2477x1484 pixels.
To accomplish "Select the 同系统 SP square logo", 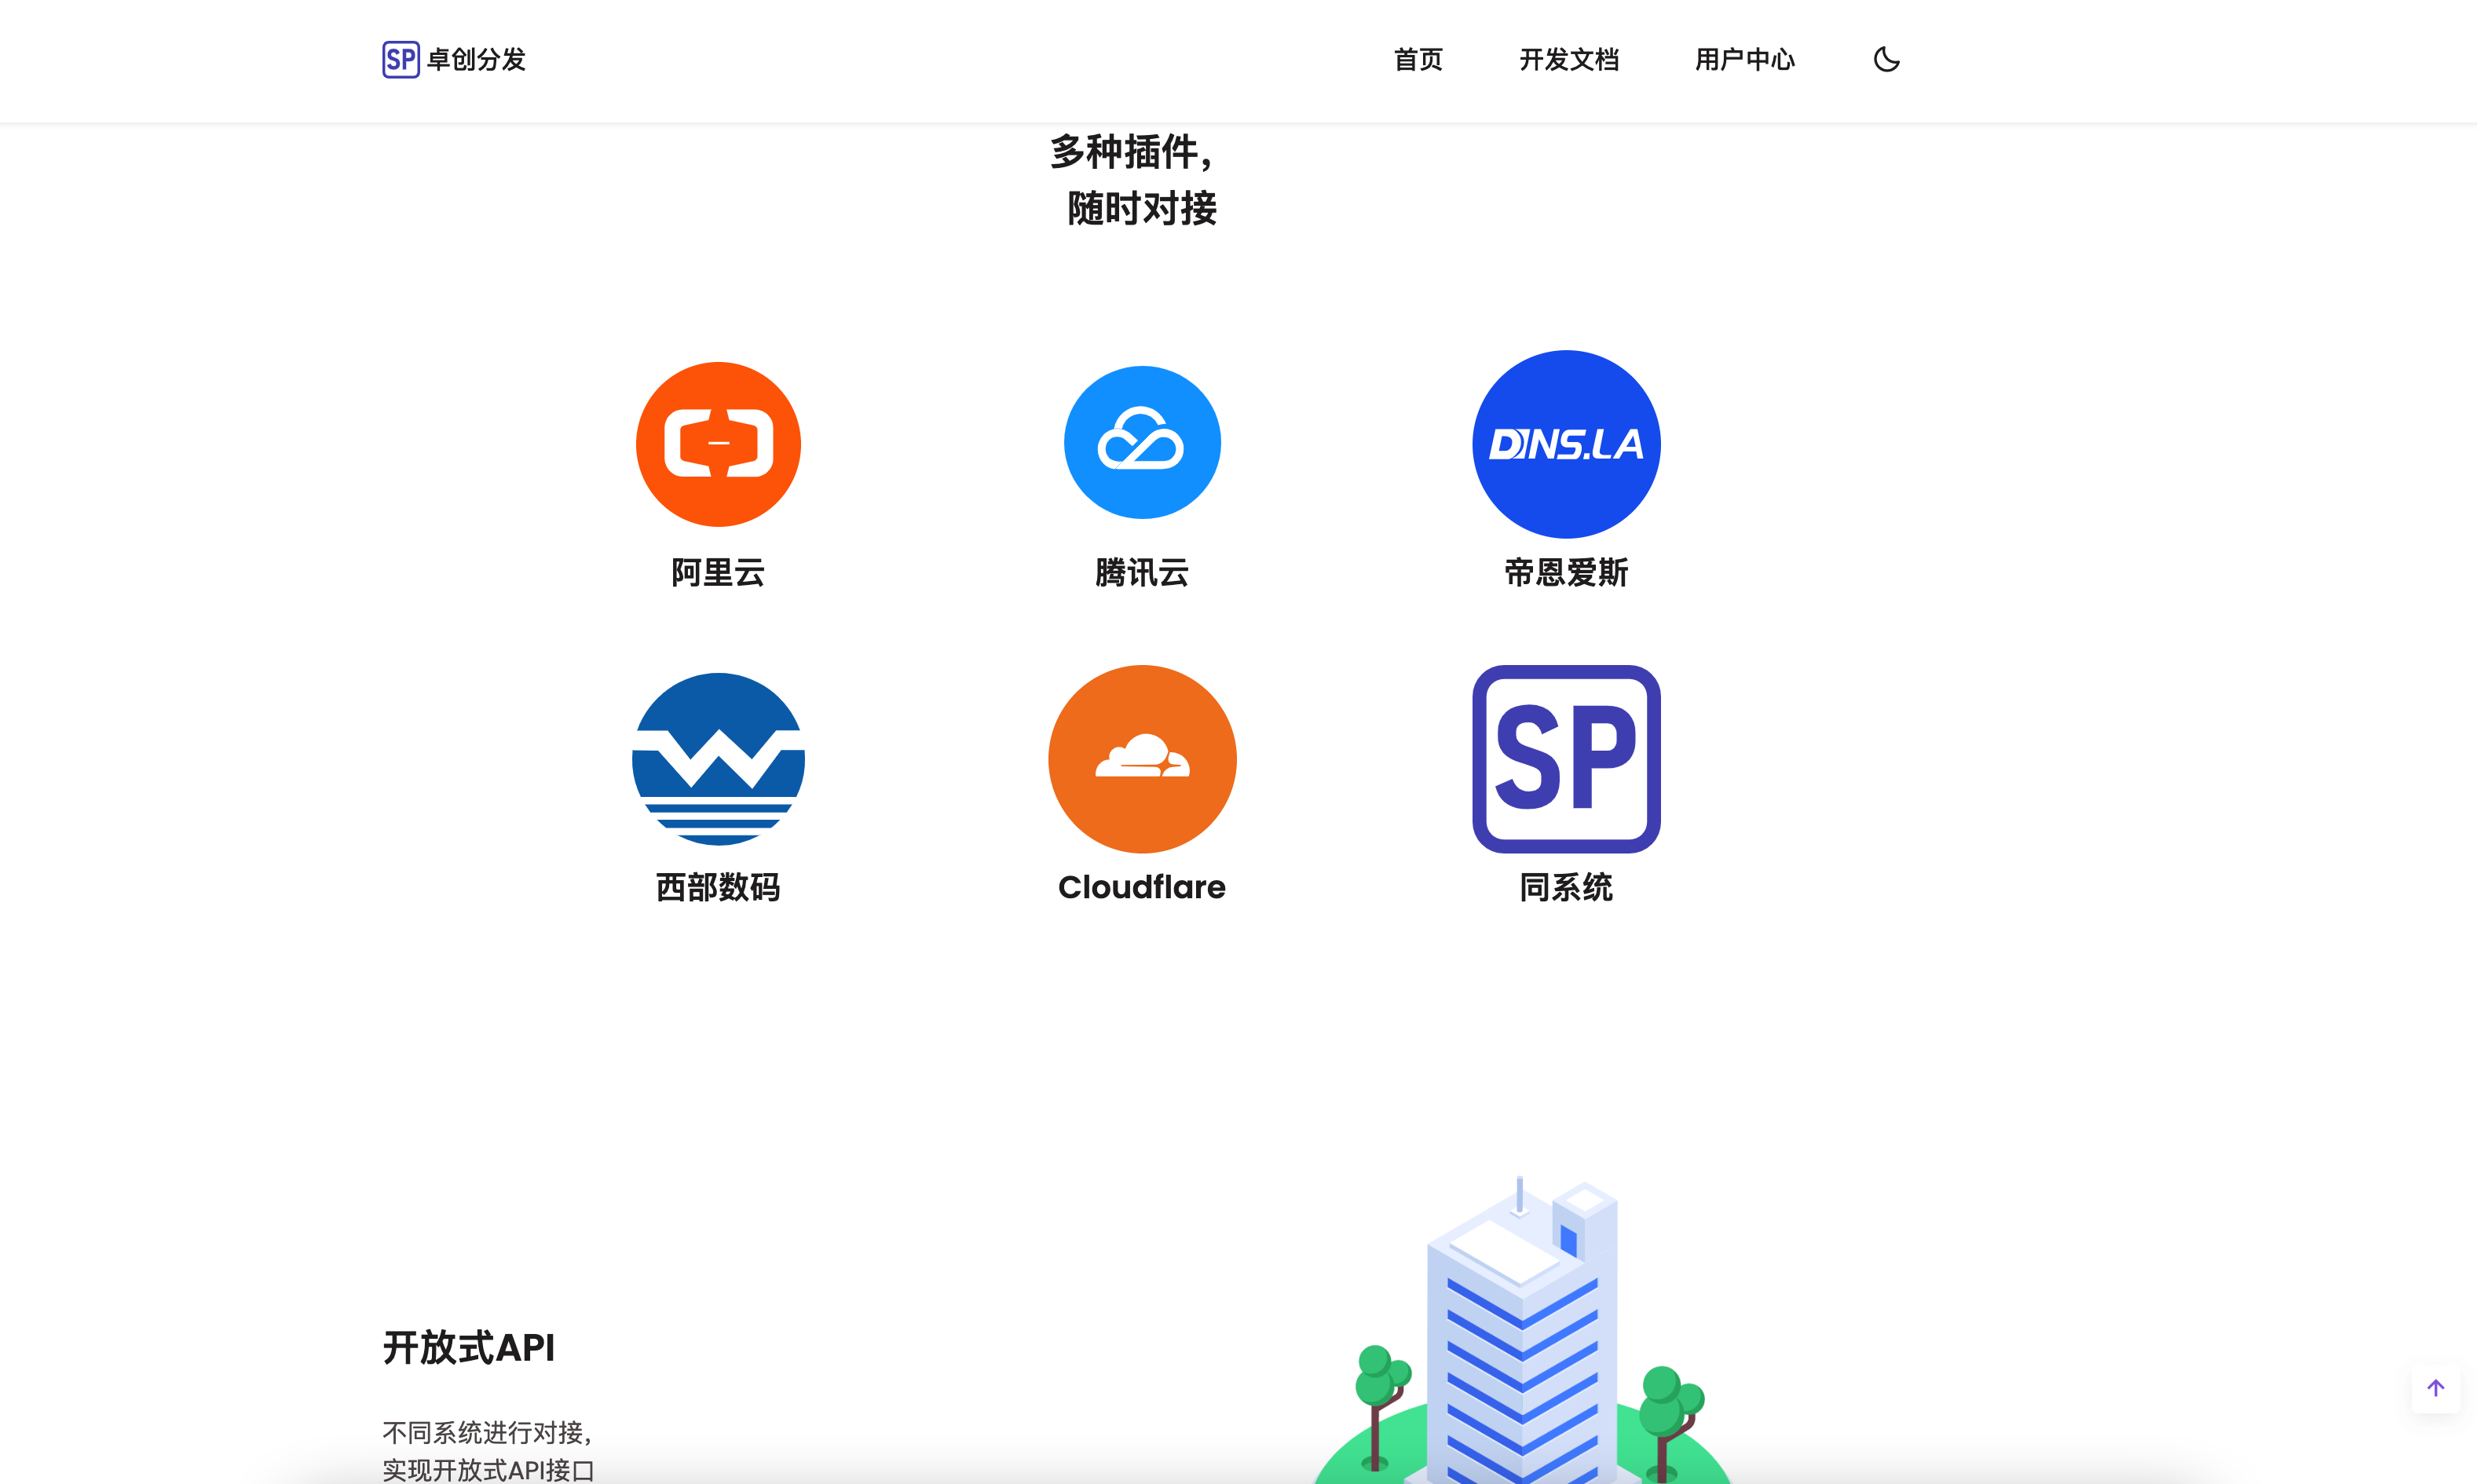I will tap(1566, 759).
